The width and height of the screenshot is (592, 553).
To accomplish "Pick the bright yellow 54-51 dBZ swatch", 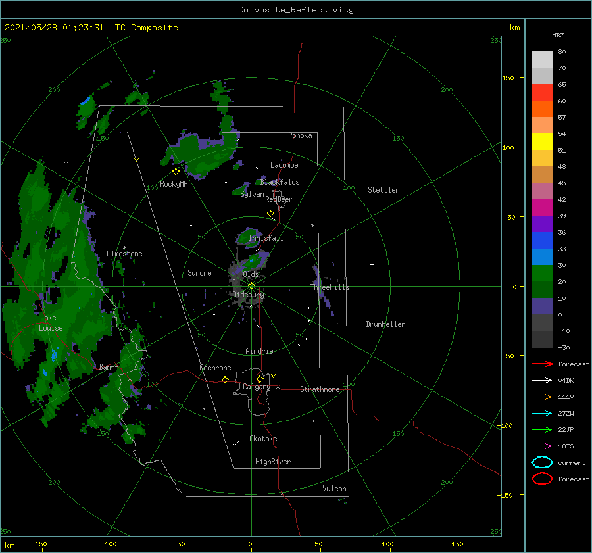I will pos(542,142).
